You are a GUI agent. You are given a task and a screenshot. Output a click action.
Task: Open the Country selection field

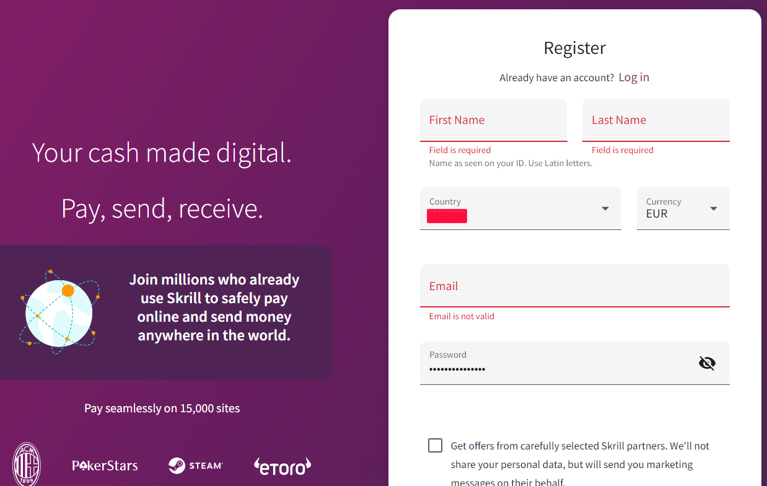pos(520,208)
